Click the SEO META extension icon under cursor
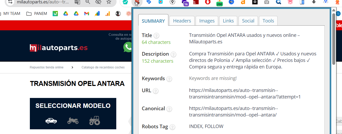342x134 pixels. [137, 2]
